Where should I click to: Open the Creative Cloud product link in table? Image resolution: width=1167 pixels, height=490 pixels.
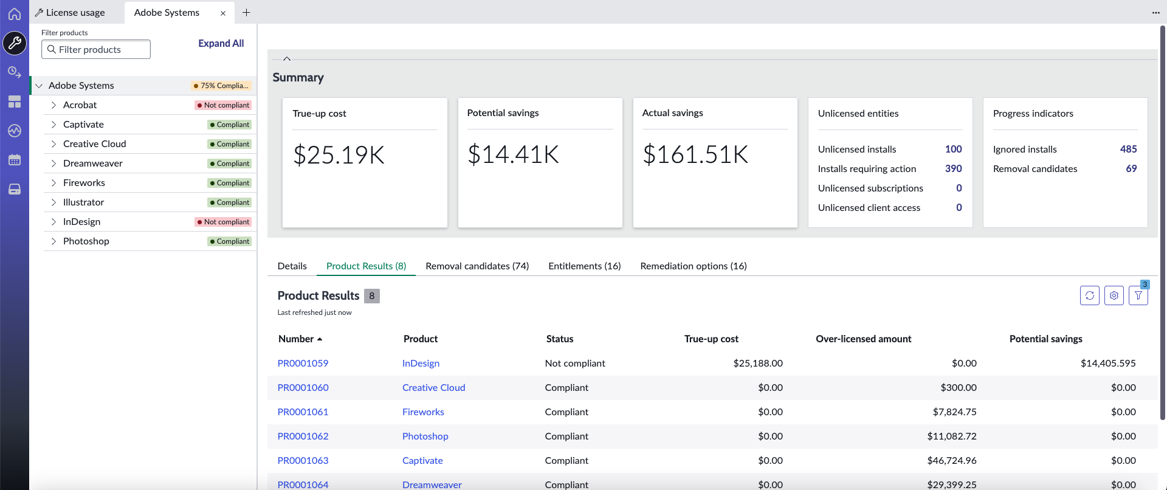(x=433, y=387)
